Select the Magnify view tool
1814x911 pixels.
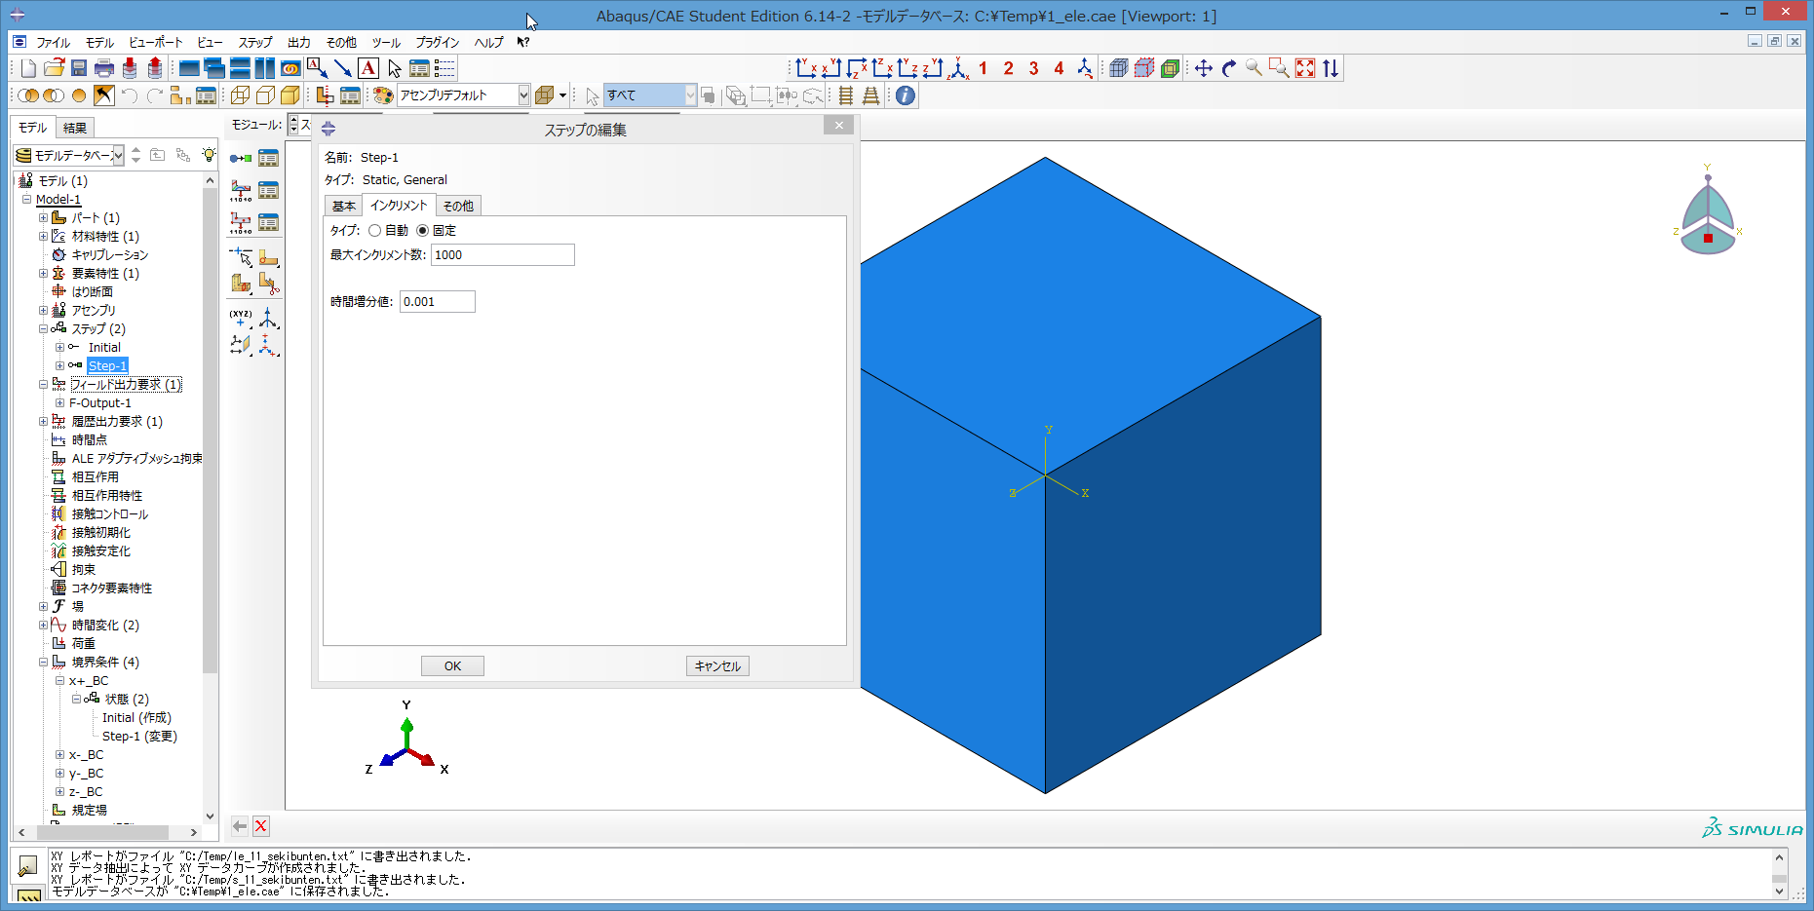pos(1254,68)
